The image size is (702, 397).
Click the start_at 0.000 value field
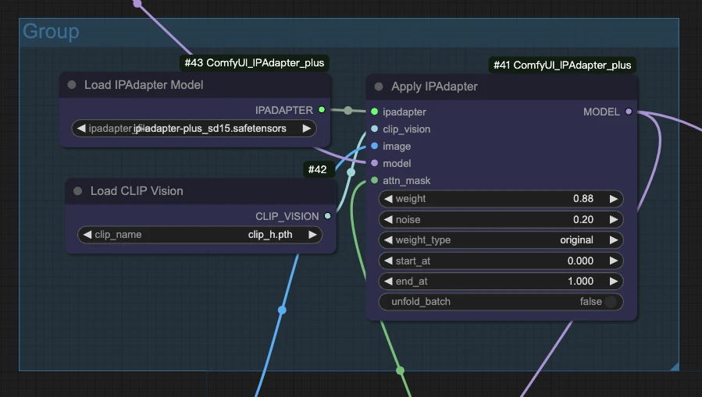coord(501,261)
